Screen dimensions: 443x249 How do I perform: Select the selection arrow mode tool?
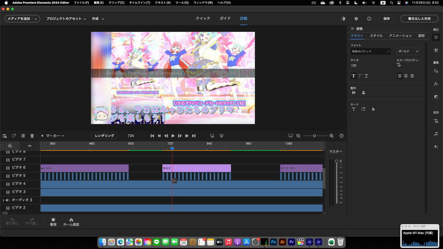[373, 109]
